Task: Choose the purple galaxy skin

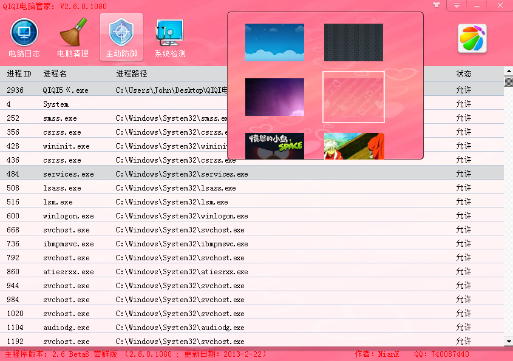Action: 274,97
